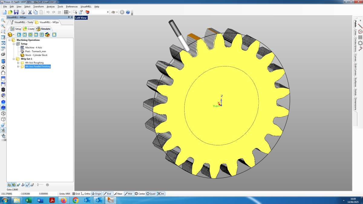Open the File menu
This screenshot has width=363, height=204.
click(x=5, y=6)
